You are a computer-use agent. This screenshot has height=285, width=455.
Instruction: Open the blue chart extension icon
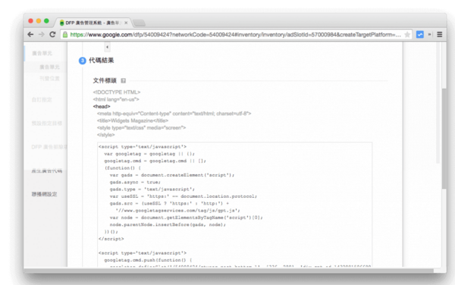[420, 35]
